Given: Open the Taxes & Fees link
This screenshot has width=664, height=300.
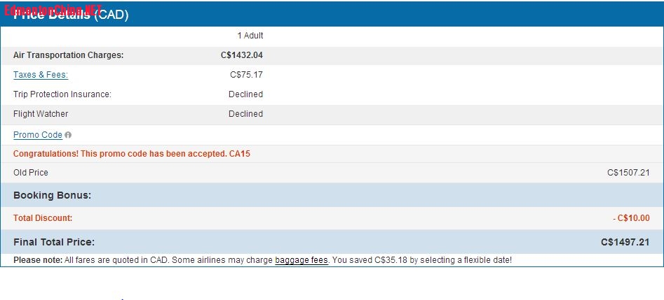Looking at the screenshot, I should point(41,75).
